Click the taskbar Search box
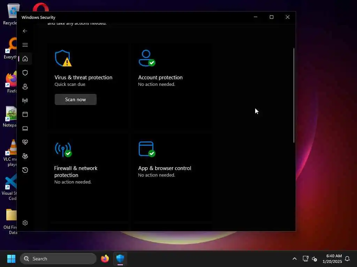Viewport: 357px width, 267px height. (x=58, y=259)
